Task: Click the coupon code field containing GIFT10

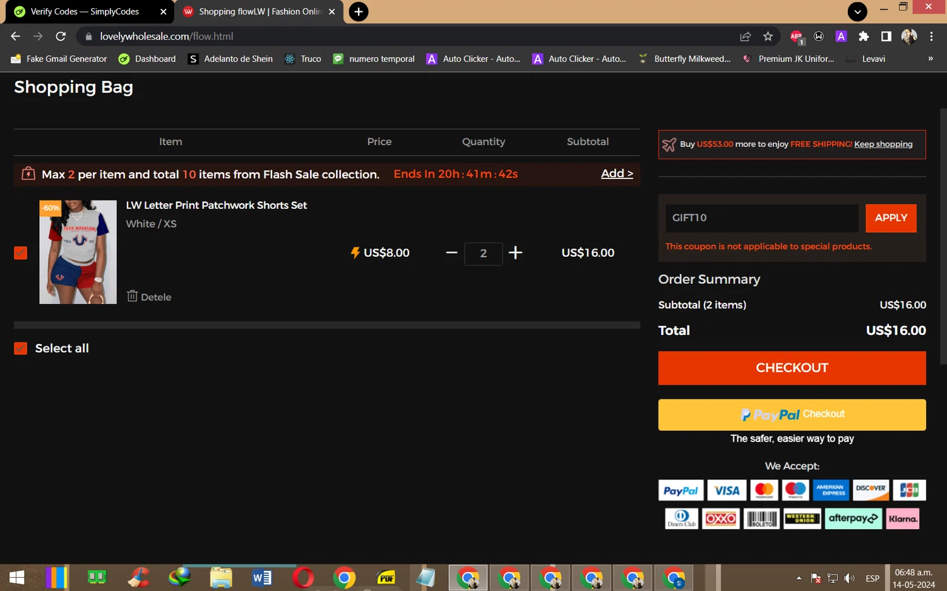Action: click(762, 218)
